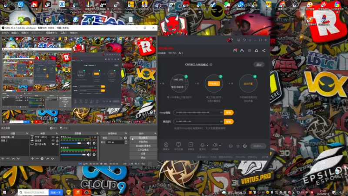Open the 编辑(E) menu in OBS
This screenshot has width=348, height=196.
click(x=15, y=33)
